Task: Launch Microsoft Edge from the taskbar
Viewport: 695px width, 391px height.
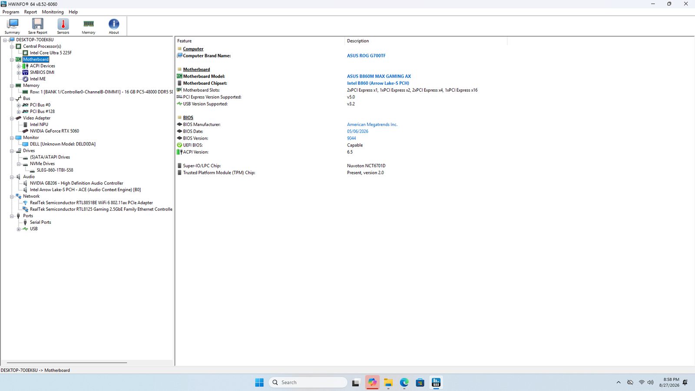Action: click(x=404, y=382)
